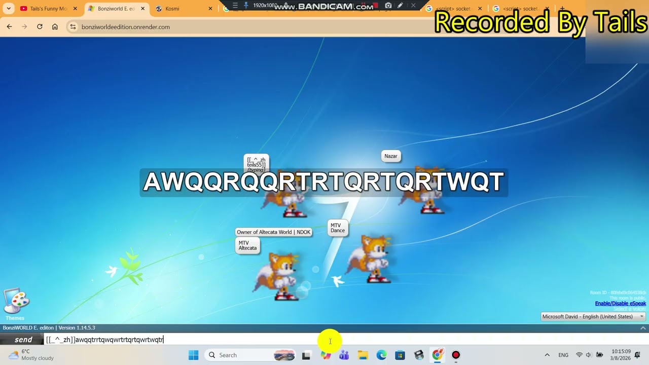Click the [[_^_zh teils55]] typing name tag
This screenshot has height=365, width=649.
(256, 164)
